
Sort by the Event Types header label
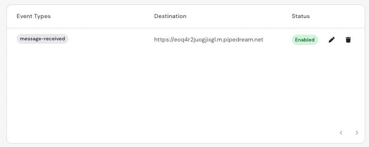click(x=34, y=16)
